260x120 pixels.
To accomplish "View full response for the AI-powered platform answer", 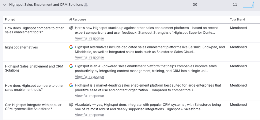I will (x=89, y=77).
